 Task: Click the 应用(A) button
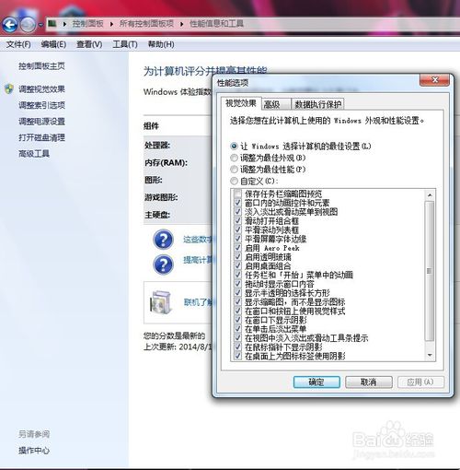pos(420,382)
